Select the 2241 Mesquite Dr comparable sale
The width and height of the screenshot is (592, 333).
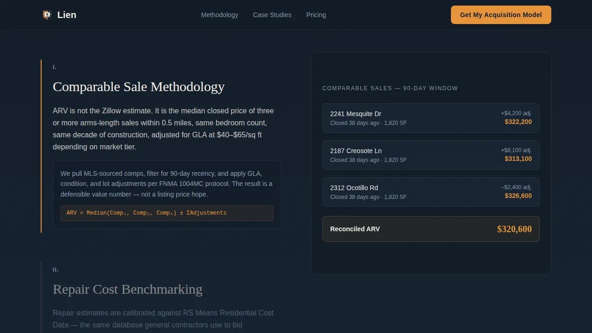431,118
